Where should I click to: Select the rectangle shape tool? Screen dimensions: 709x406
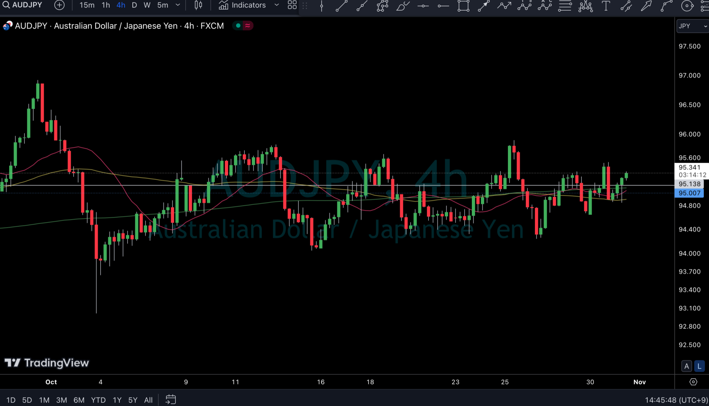pyautogui.click(x=463, y=6)
